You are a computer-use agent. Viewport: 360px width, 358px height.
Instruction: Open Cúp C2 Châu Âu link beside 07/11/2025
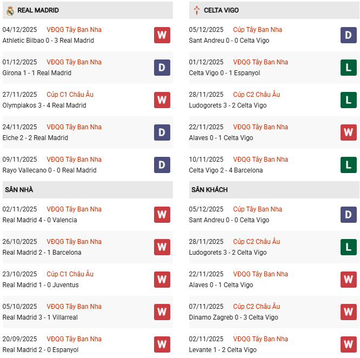(256, 307)
